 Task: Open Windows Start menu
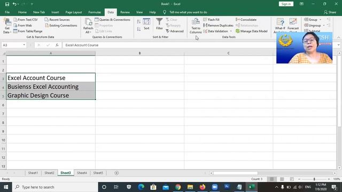(x=6, y=187)
